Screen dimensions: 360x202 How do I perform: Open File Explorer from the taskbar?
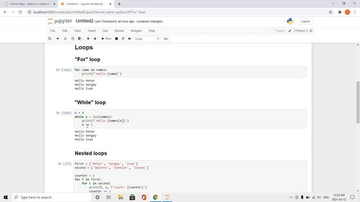tap(120, 197)
